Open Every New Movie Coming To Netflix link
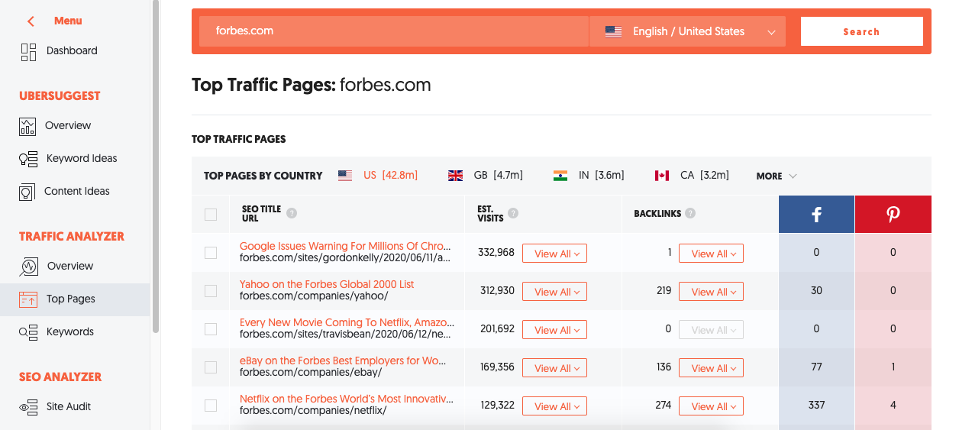The image size is (959, 430). pyautogui.click(x=347, y=322)
